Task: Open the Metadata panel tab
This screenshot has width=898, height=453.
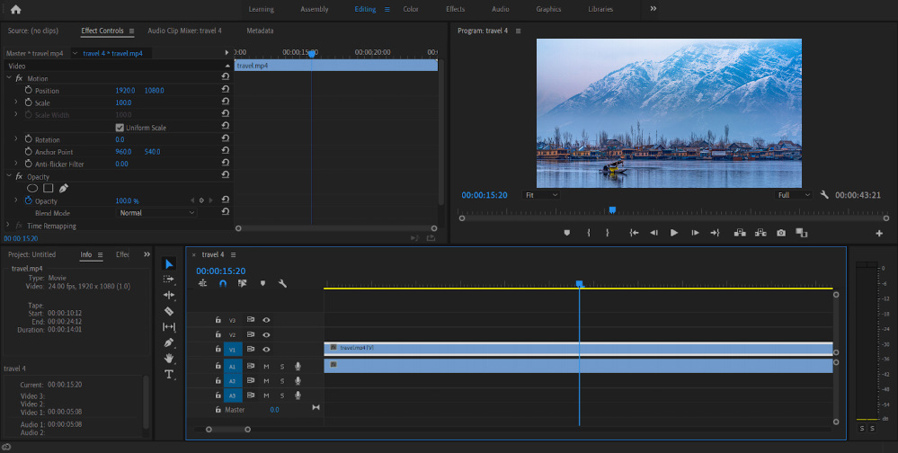Action: pyautogui.click(x=260, y=31)
